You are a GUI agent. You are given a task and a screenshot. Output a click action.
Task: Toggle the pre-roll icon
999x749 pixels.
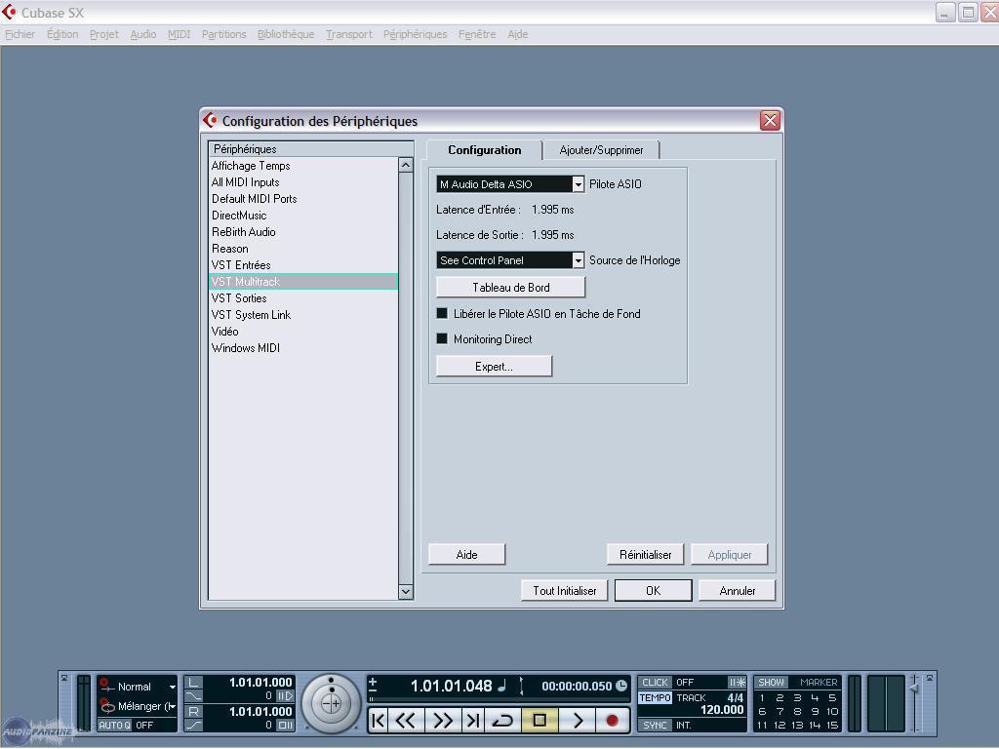click(x=285, y=696)
